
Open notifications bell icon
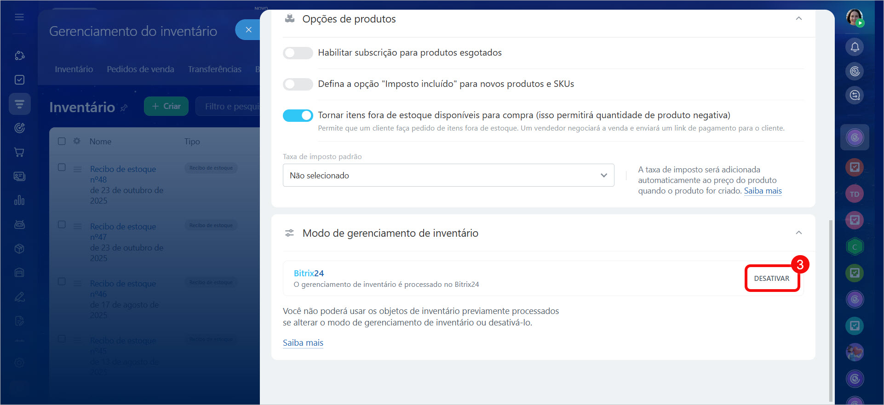pyautogui.click(x=855, y=47)
